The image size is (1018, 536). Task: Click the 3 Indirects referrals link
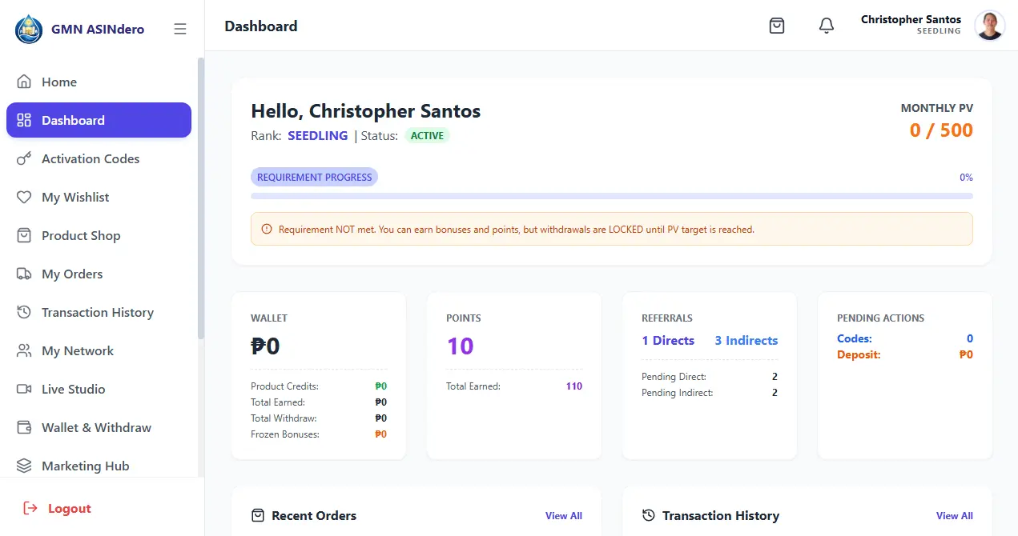(746, 341)
